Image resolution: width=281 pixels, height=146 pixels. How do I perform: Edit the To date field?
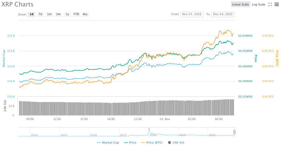pyautogui.click(x=223, y=14)
